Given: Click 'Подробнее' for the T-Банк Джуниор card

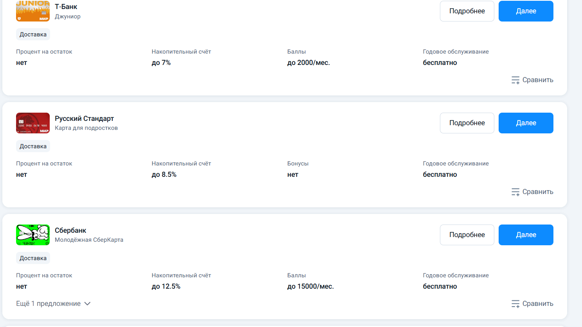Looking at the screenshot, I should click(x=467, y=11).
